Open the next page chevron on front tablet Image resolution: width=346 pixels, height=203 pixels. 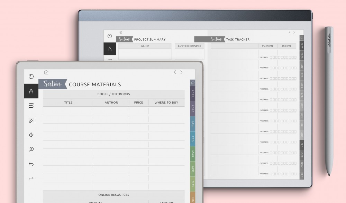(x=181, y=72)
